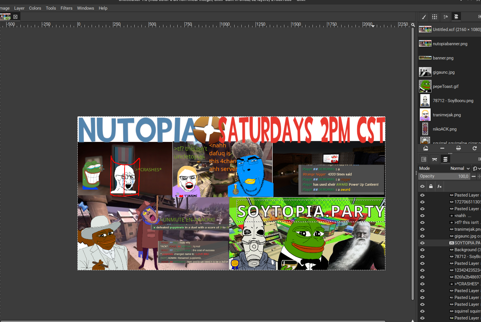Click the thumbnail icon of Background layer
The width and height of the screenshot is (481, 322).
pyautogui.click(x=451, y=250)
